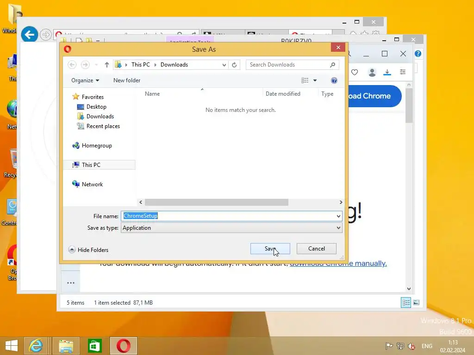Click the Opera sidebar three-dots icon
The image size is (474, 355).
pos(71,283)
